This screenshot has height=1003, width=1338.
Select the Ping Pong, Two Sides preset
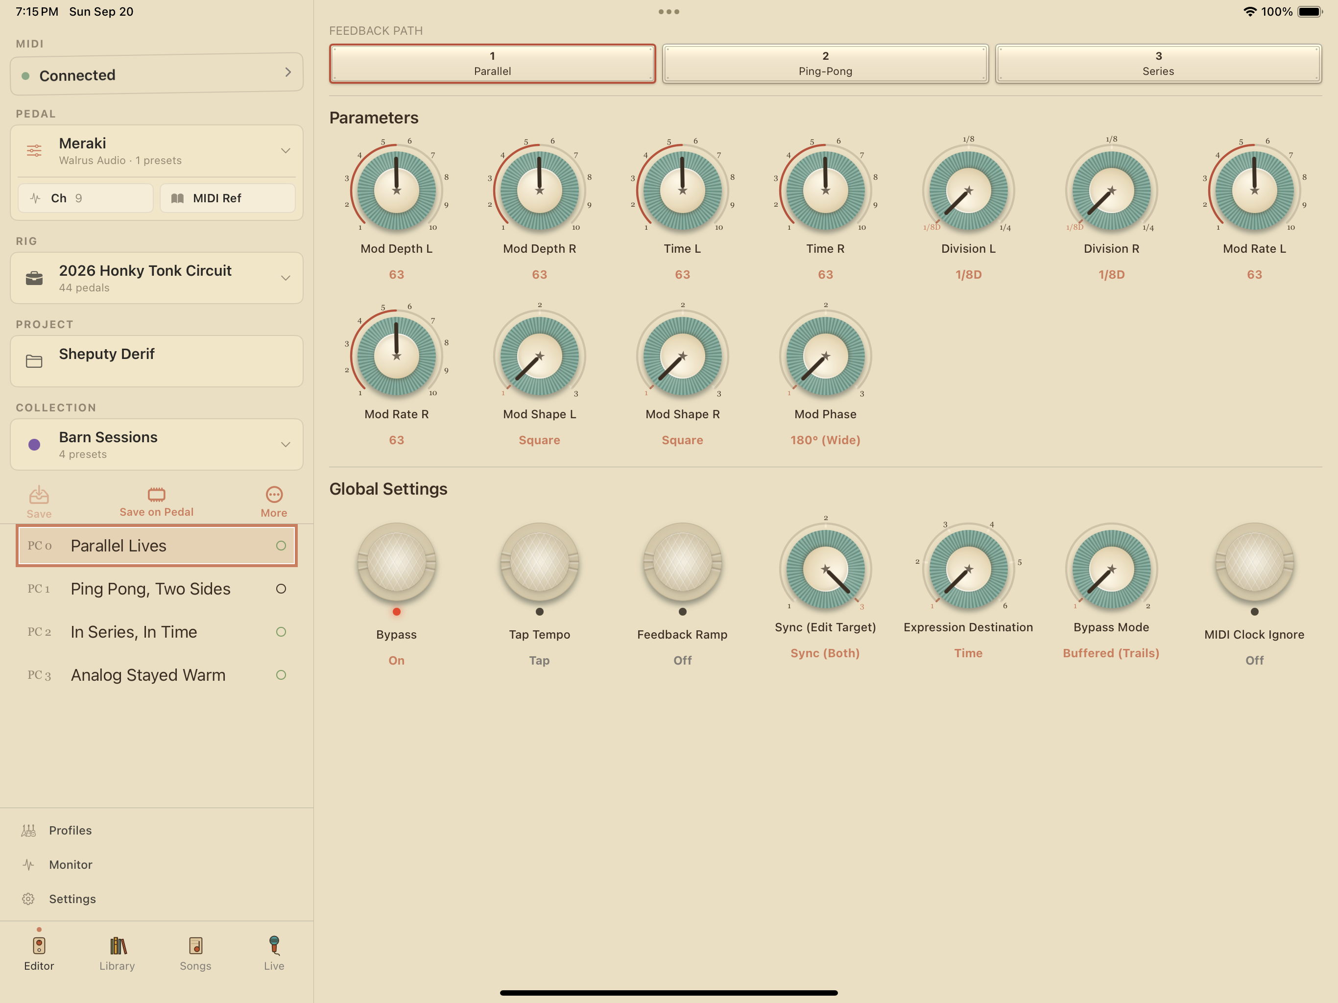coord(157,589)
